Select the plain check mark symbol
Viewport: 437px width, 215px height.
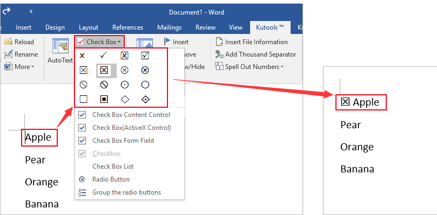click(x=103, y=56)
